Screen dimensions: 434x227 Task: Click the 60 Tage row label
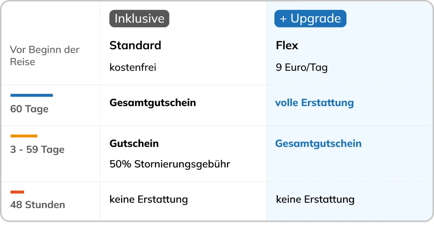coord(29,109)
